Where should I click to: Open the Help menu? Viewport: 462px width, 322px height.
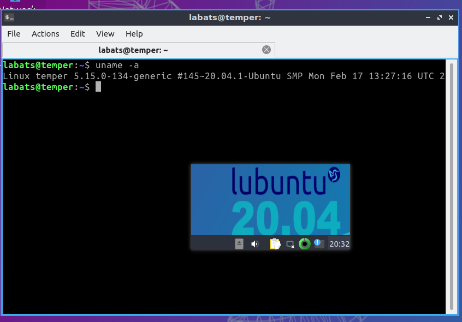134,34
